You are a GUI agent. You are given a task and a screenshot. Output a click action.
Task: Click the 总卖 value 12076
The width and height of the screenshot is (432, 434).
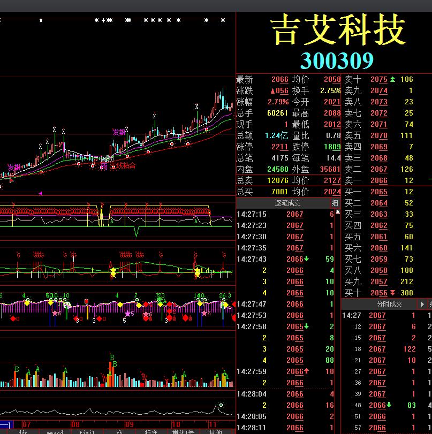(278, 181)
